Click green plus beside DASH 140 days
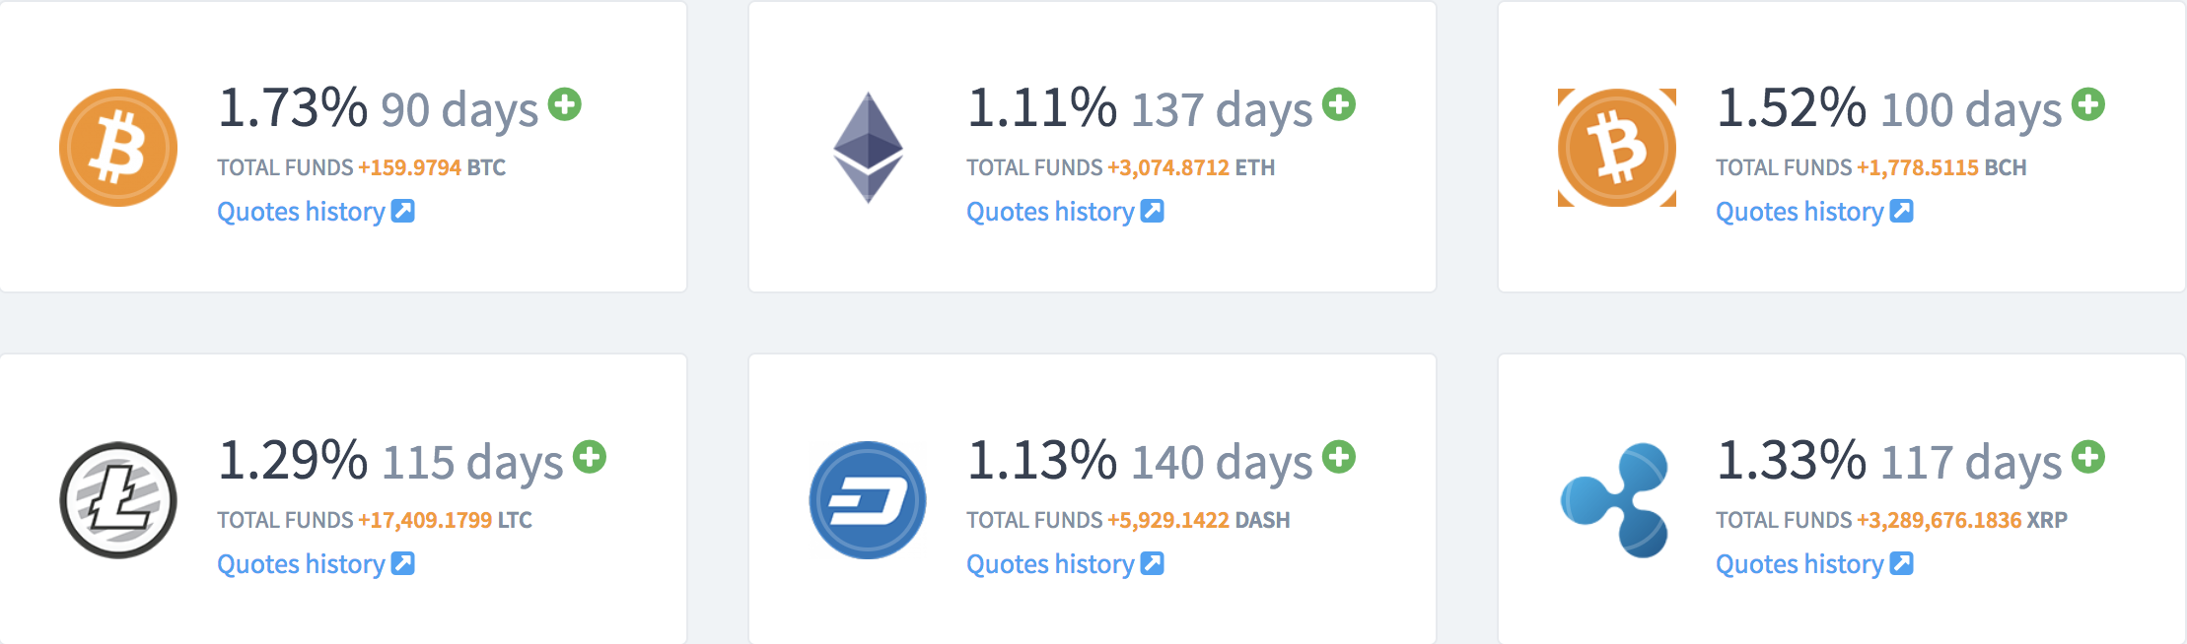 (x=1339, y=457)
